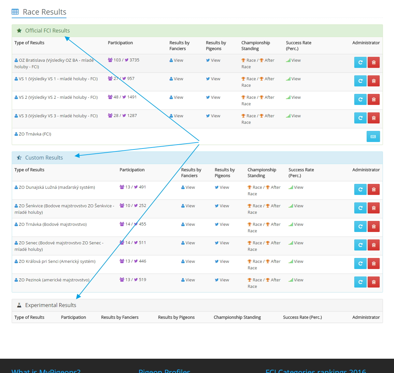This screenshot has width=394, height=373.
Task: Delete ZO Pezinok results with trash button
Action: coord(373,282)
